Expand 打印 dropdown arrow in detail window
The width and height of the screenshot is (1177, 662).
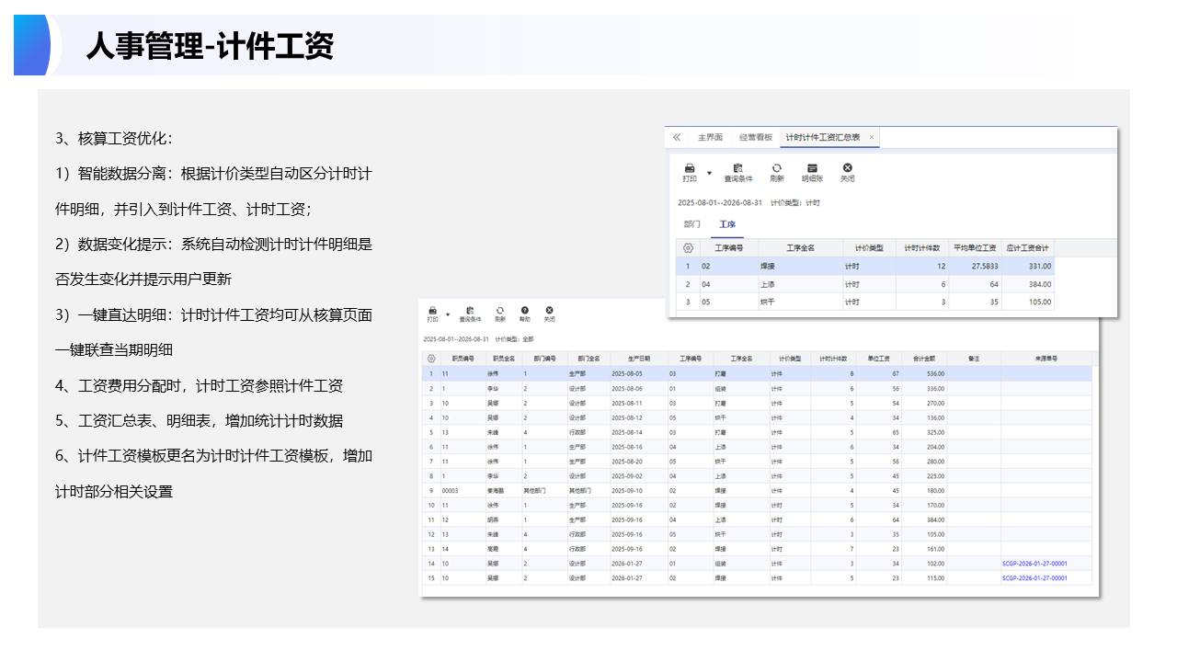pyautogui.click(x=448, y=314)
